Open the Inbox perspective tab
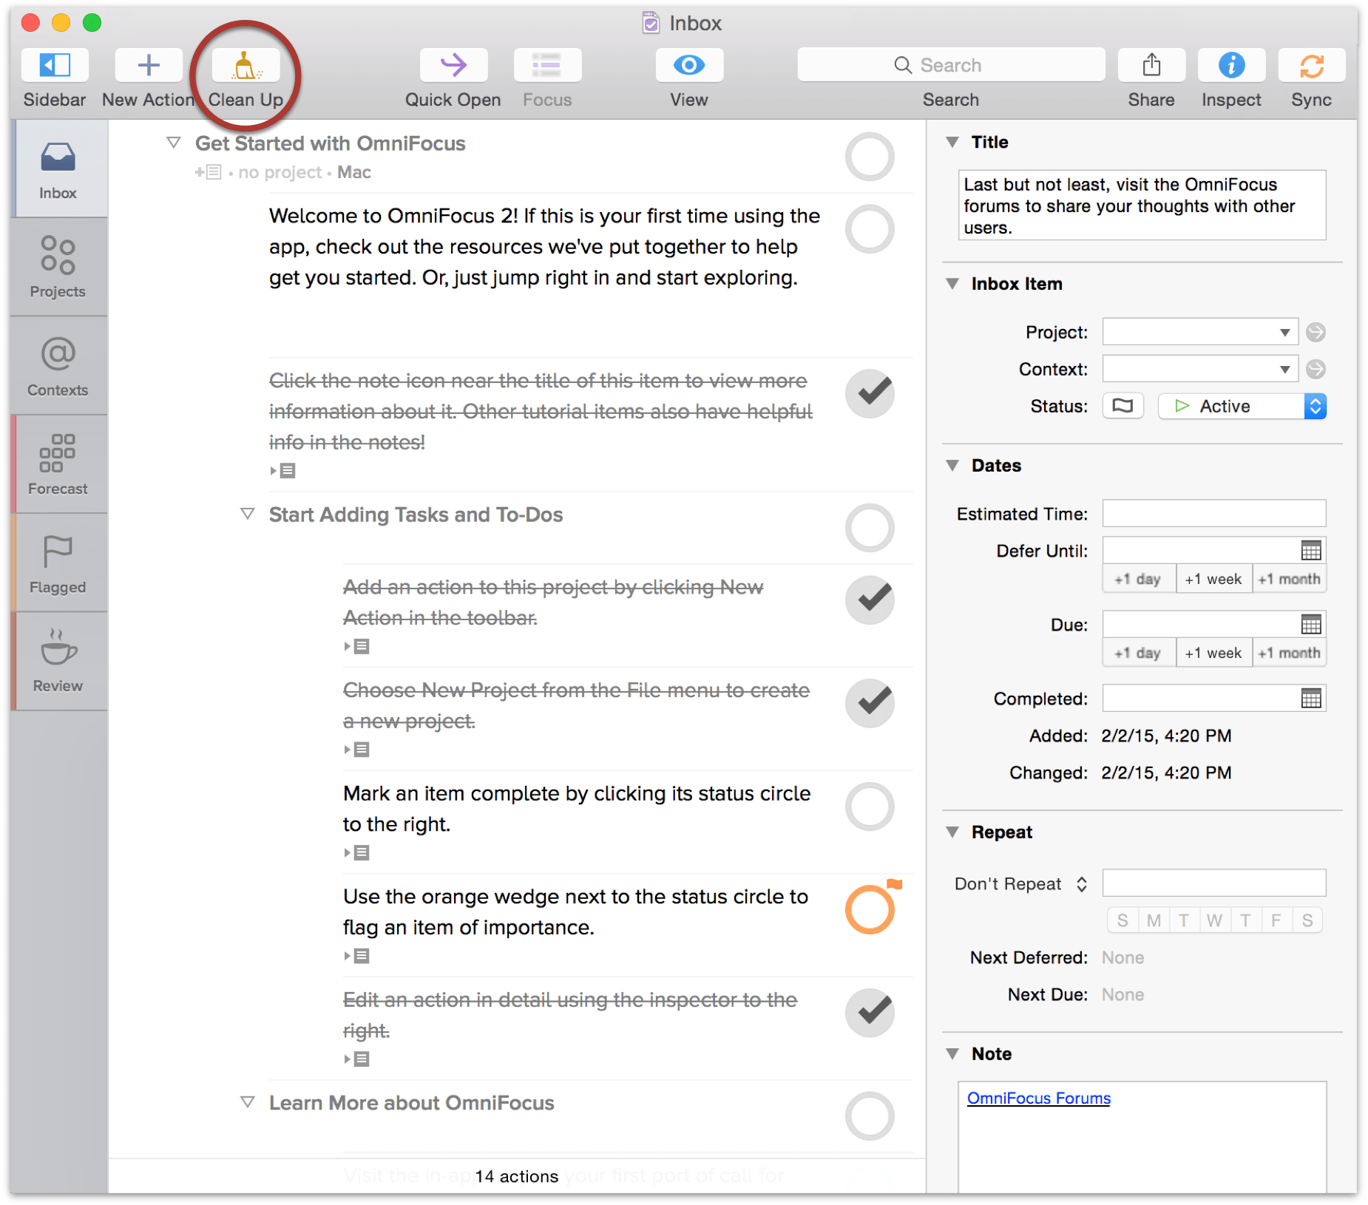Image resolution: width=1368 pixels, height=1205 pixels. 58,169
